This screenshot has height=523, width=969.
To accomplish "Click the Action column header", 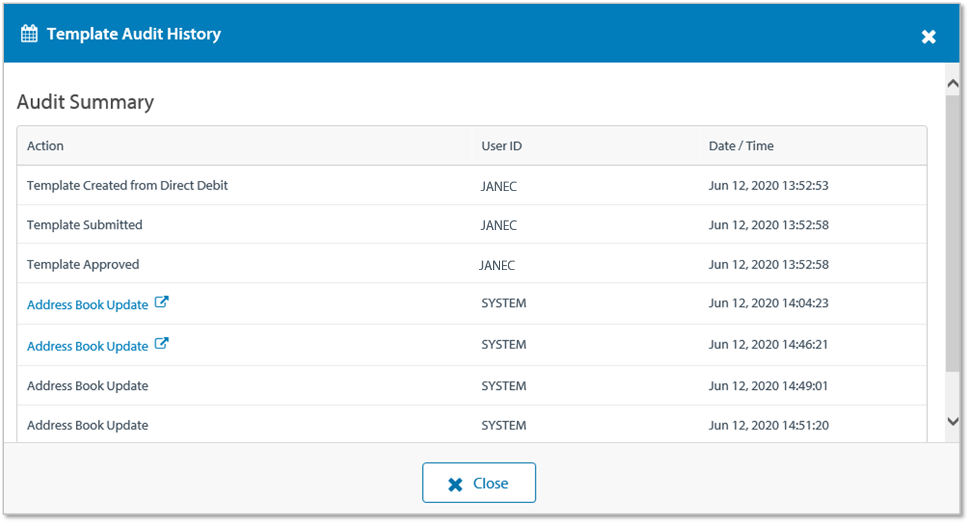I will [x=45, y=146].
